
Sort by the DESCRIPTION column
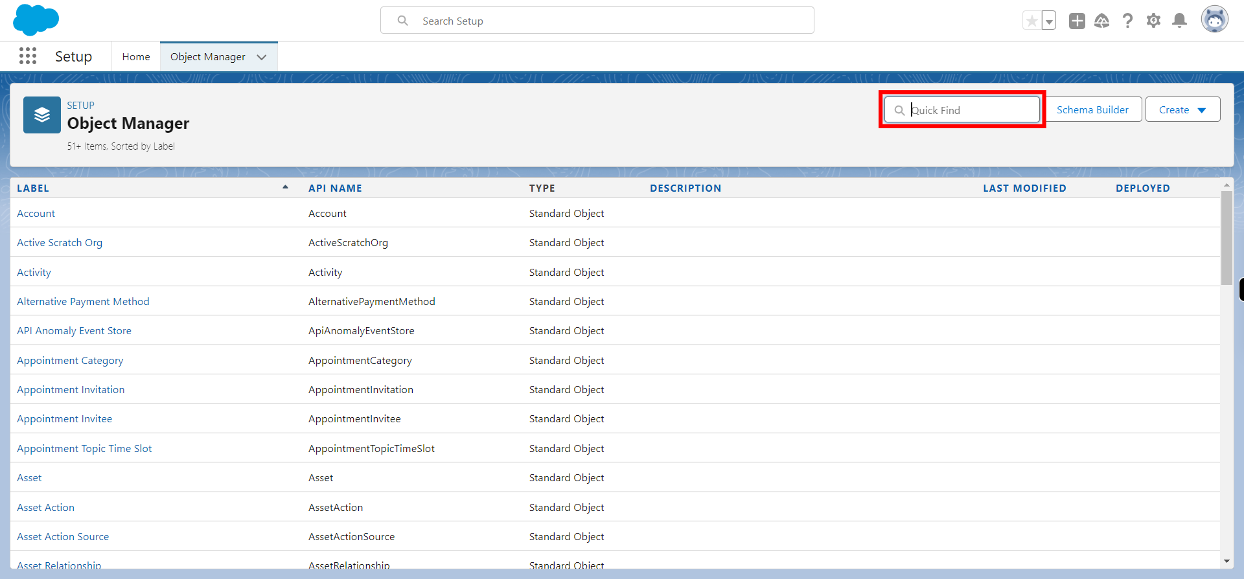point(685,188)
